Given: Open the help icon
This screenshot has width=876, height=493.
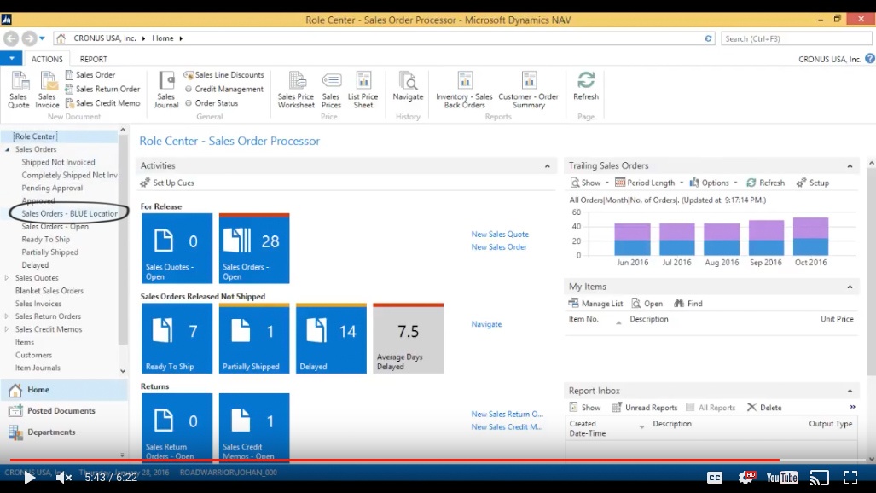Looking at the screenshot, I should pos(870,58).
